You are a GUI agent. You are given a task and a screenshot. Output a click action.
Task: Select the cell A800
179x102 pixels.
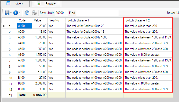click(25, 66)
